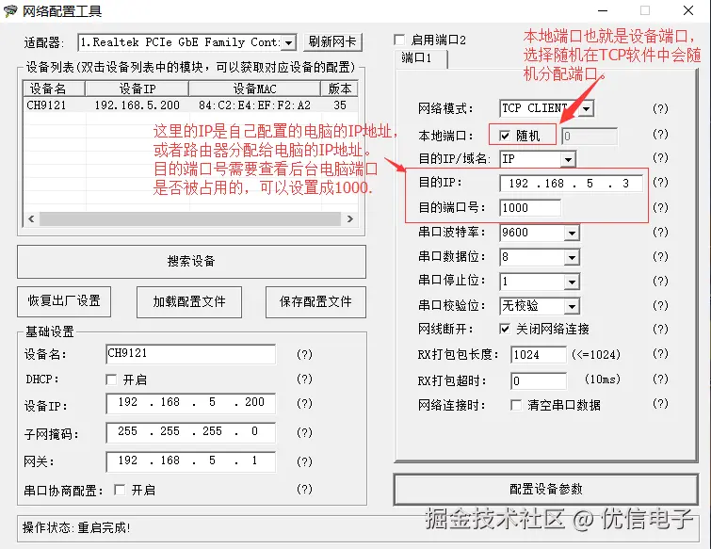Viewport: 711px width, 549px height.
Task: Click the 子网掩码 address field
Action: 190,432
